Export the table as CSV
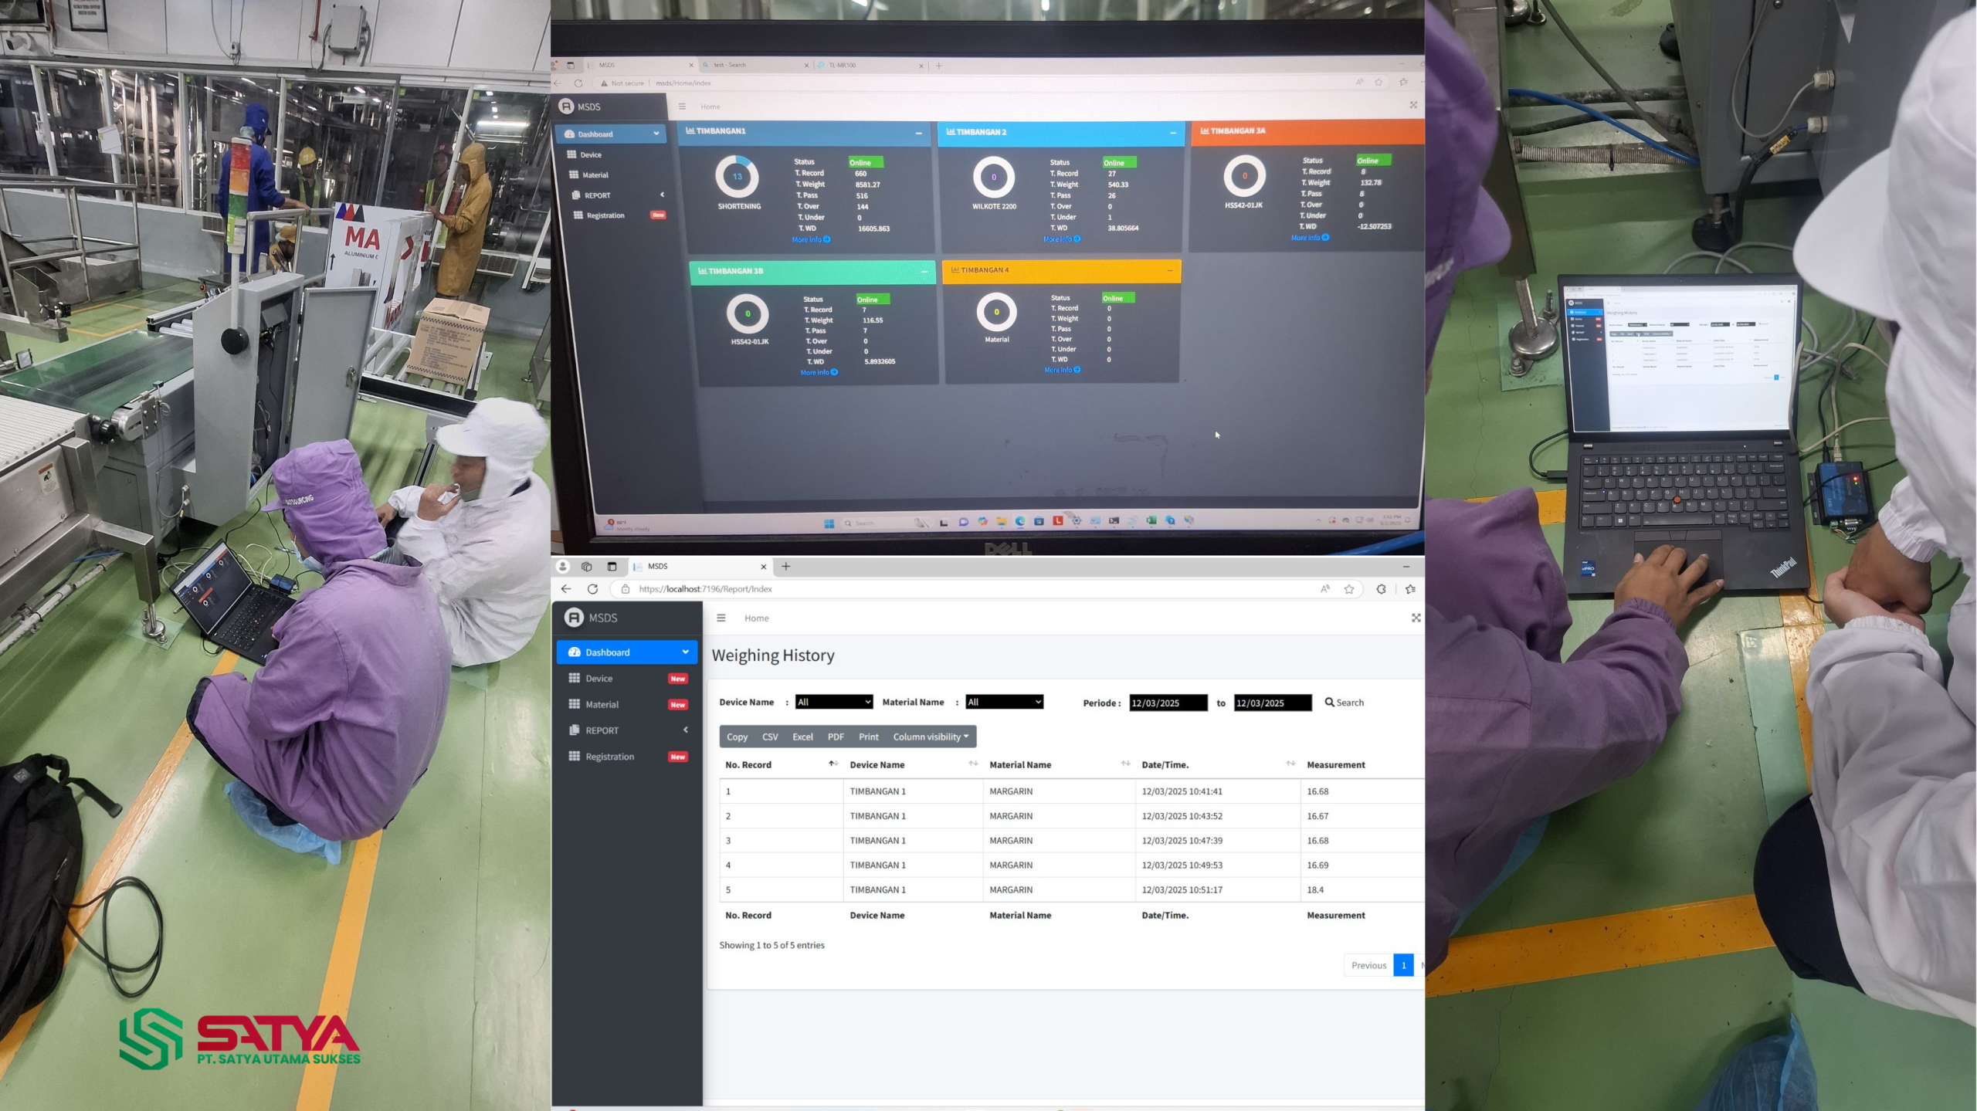Image resolution: width=1977 pixels, height=1111 pixels. click(770, 737)
